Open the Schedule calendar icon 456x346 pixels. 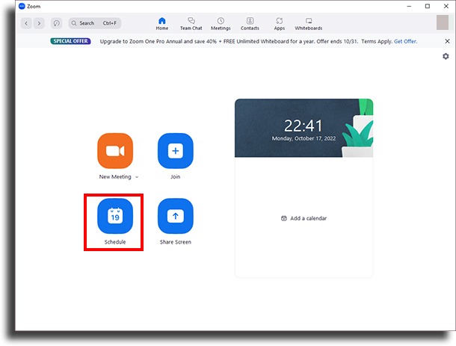(x=115, y=216)
